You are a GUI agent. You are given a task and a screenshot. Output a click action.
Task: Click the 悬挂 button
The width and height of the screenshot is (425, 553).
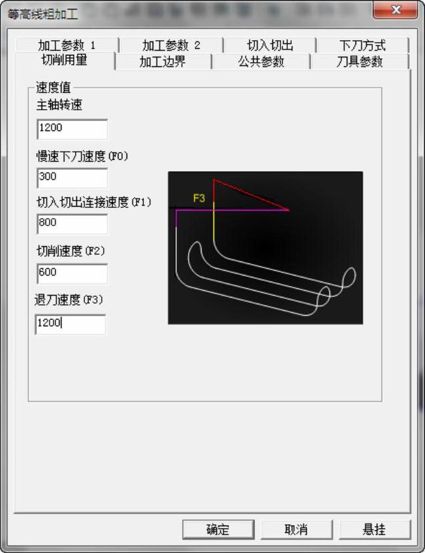[x=375, y=530]
